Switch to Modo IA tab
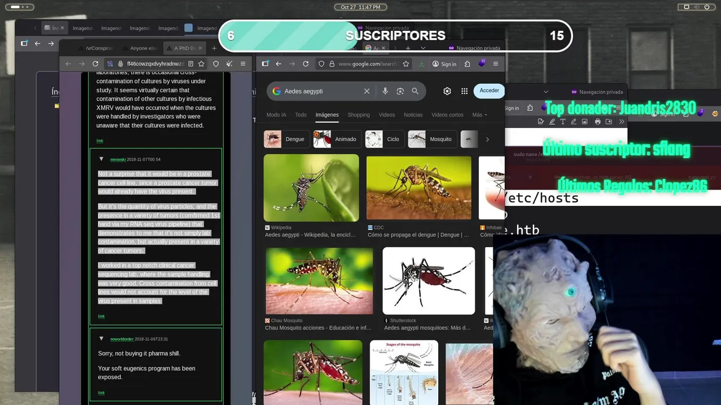The height and width of the screenshot is (405, 721). point(276,115)
